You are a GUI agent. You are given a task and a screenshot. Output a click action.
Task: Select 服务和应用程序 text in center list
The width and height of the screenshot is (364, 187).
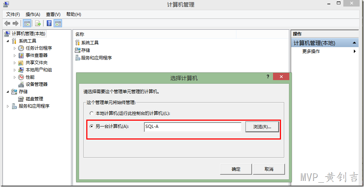pyautogui.click(x=96, y=58)
